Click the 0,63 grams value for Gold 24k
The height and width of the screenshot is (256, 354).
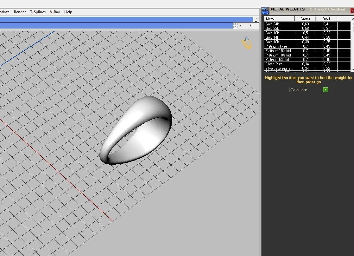[x=306, y=24]
